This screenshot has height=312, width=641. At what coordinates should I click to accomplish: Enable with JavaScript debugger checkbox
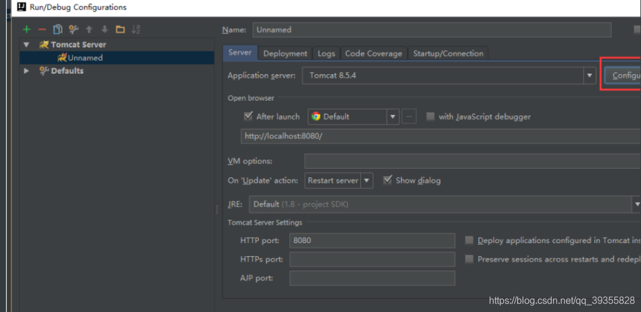point(430,117)
